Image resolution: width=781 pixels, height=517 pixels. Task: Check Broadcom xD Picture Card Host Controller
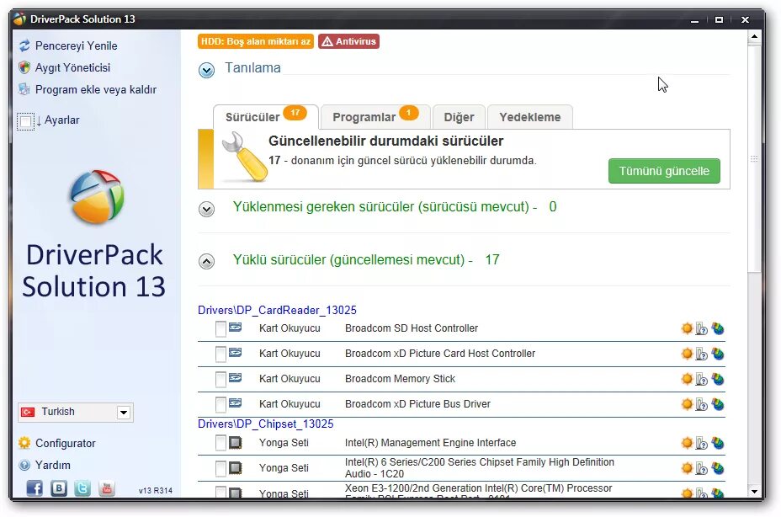pos(220,354)
